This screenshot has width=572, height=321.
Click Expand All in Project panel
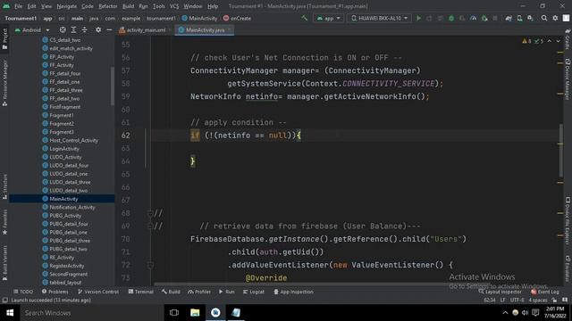73,29
